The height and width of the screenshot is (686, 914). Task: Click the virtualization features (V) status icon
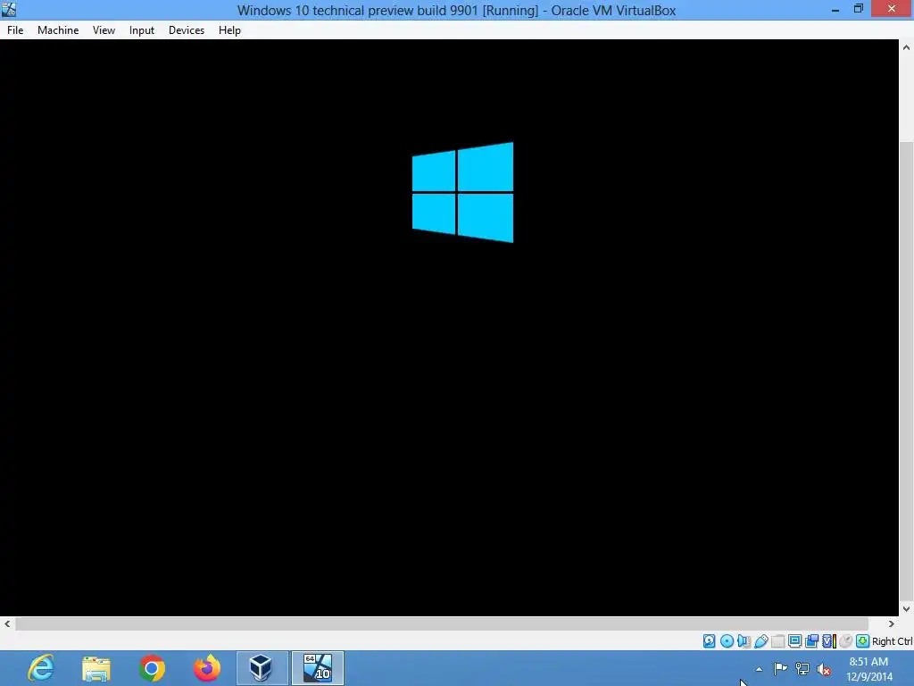click(x=829, y=641)
